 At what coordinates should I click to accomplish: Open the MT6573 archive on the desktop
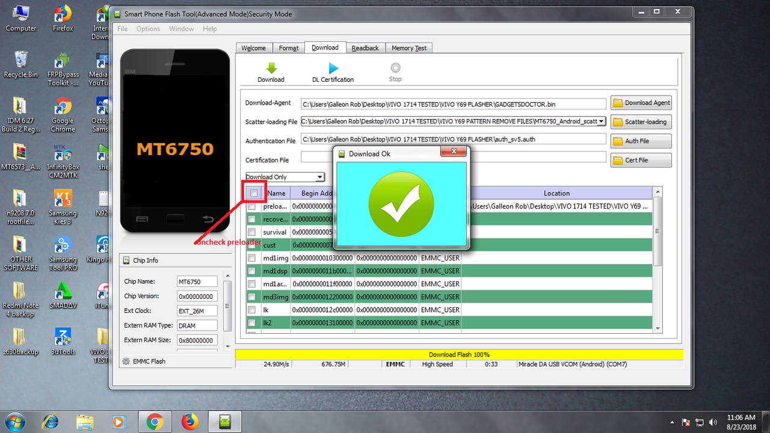[21, 158]
